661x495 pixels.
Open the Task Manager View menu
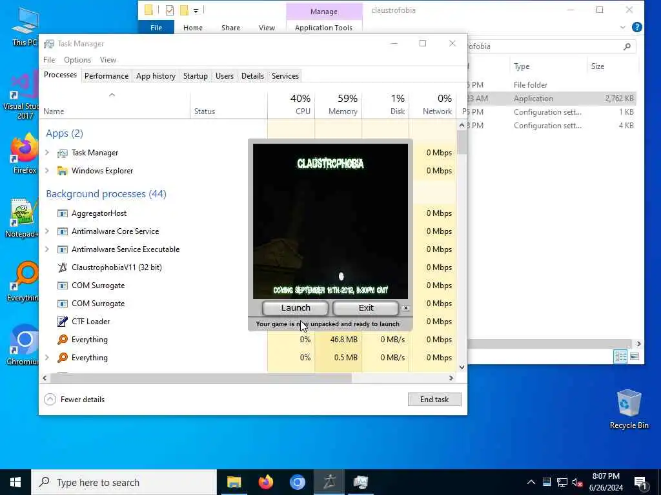(x=108, y=60)
